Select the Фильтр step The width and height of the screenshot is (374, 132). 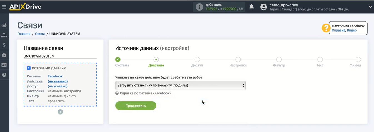279,59
